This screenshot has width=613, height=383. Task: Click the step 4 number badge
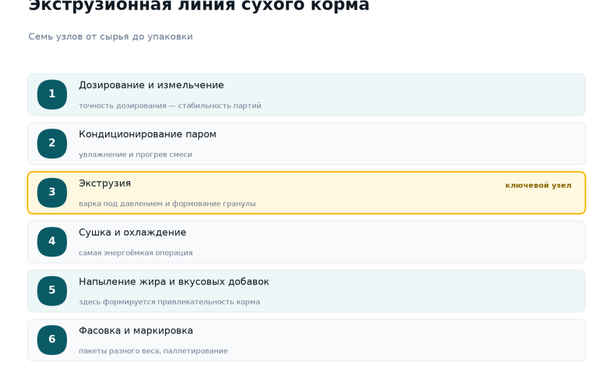(x=52, y=242)
